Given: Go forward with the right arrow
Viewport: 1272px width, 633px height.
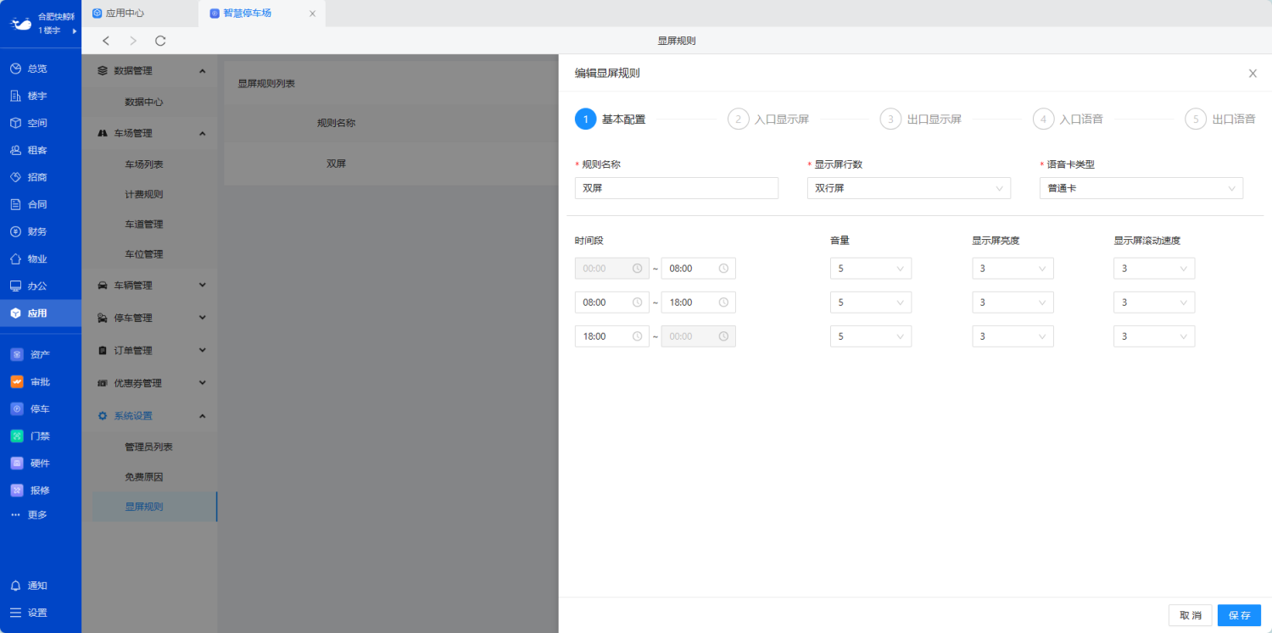Looking at the screenshot, I should [x=133, y=41].
